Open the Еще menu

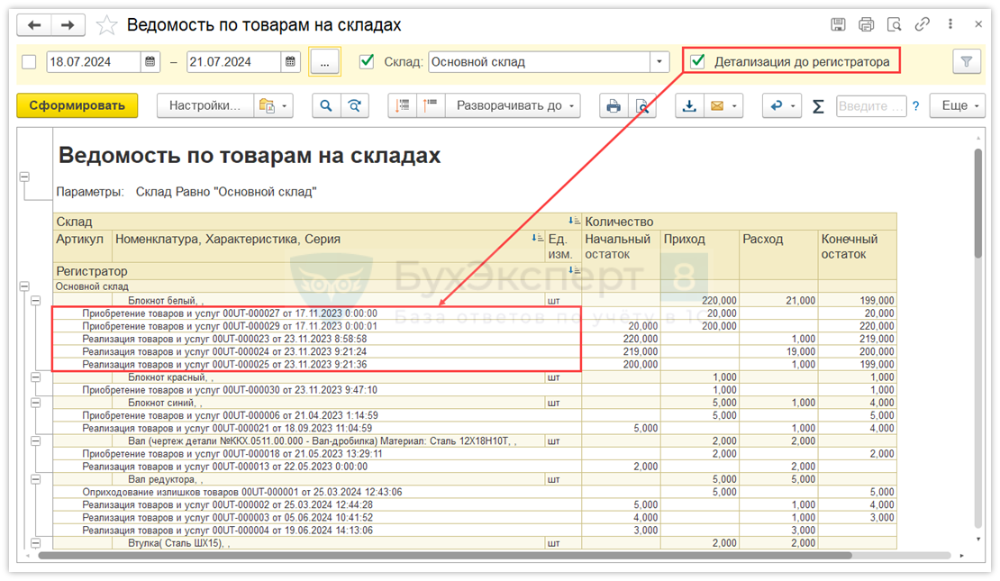(960, 106)
